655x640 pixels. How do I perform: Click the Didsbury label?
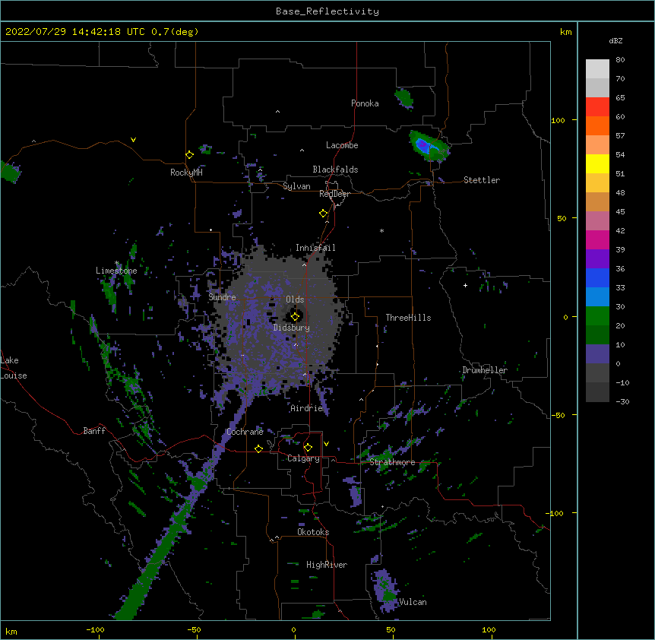(x=292, y=328)
